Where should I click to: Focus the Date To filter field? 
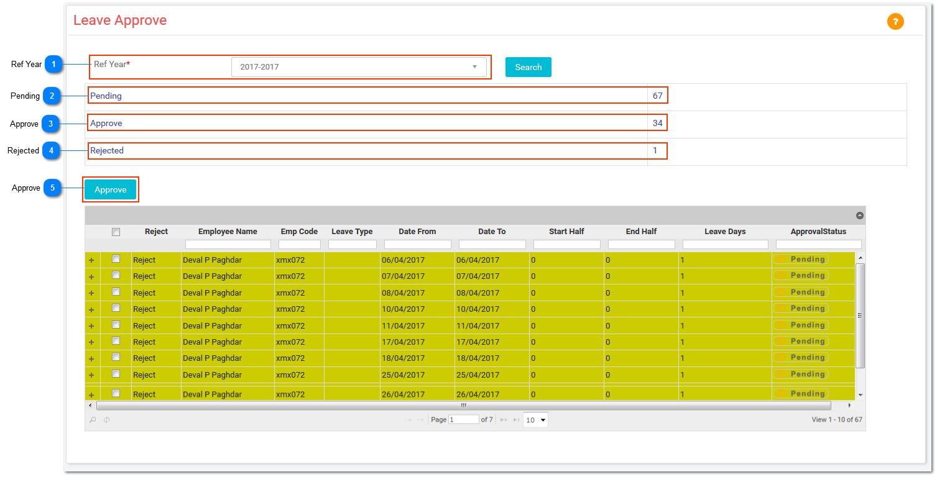coord(492,245)
